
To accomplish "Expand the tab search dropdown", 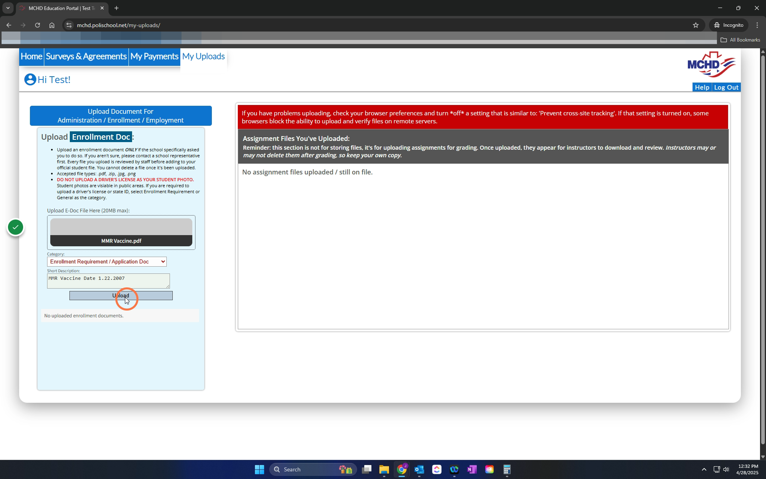I will pyautogui.click(x=8, y=8).
